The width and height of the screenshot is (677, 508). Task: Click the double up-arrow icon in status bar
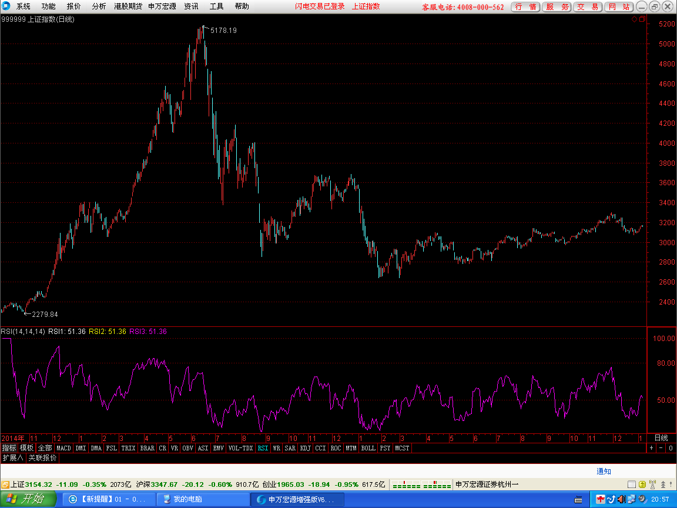coord(663,484)
